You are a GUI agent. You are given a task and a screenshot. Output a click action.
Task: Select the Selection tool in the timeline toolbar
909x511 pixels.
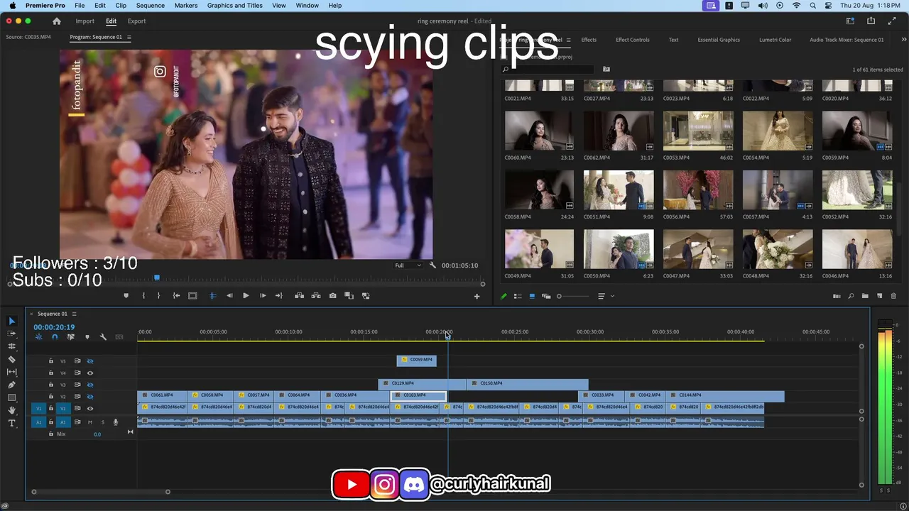tap(11, 321)
